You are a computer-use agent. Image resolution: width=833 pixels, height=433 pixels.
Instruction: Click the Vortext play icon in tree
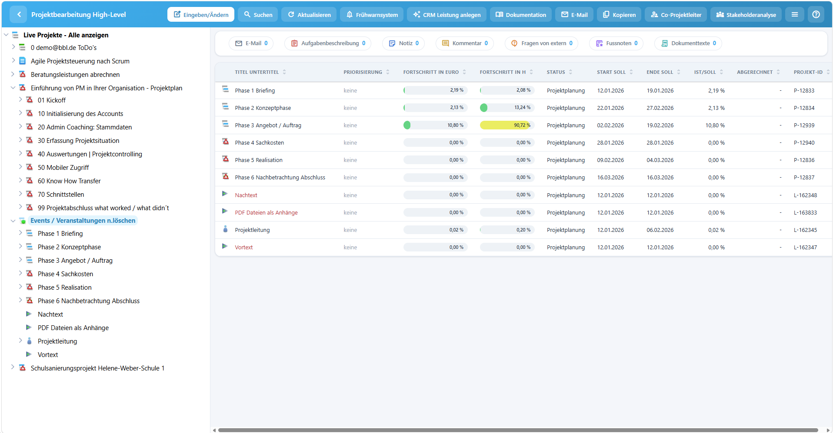coord(29,354)
